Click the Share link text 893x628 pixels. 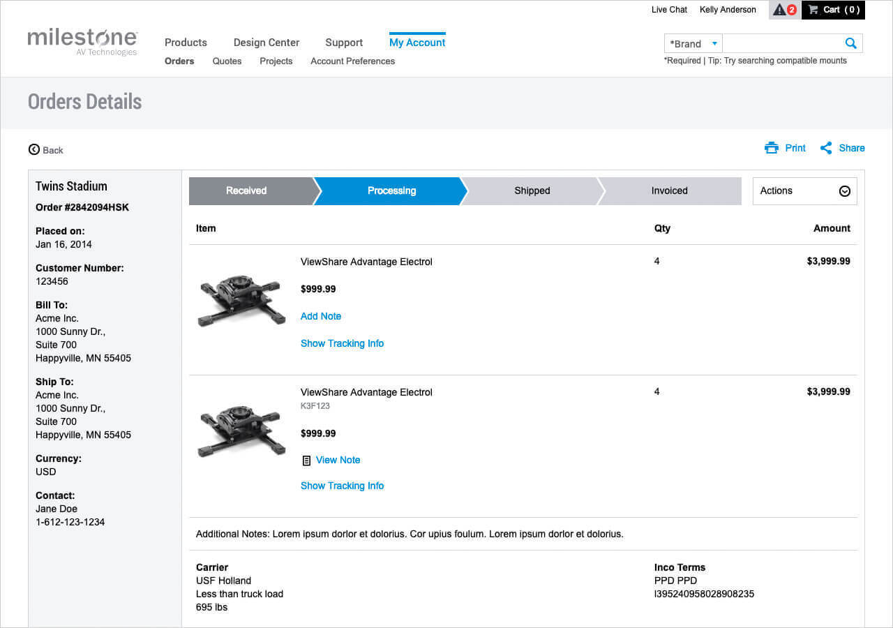coord(852,148)
